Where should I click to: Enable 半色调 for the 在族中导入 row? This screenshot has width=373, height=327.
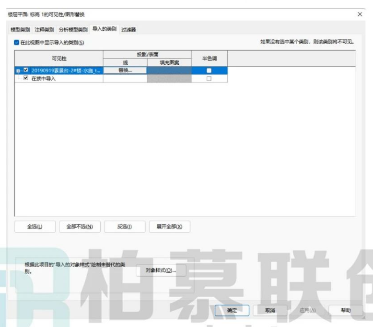coord(209,79)
